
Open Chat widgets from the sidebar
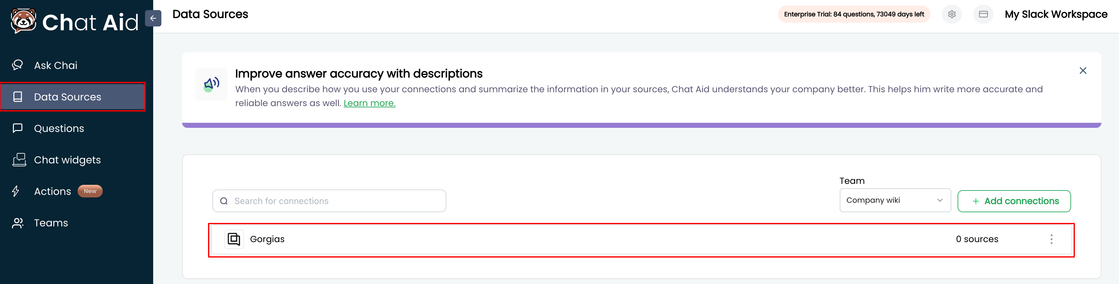[x=67, y=160]
